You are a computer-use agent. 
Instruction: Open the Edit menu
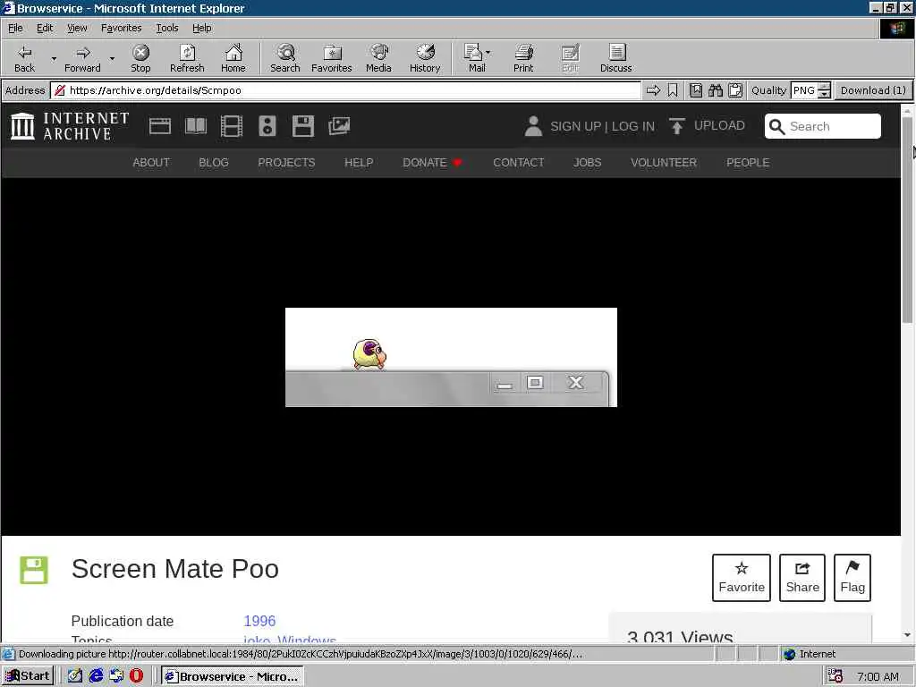tap(45, 28)
